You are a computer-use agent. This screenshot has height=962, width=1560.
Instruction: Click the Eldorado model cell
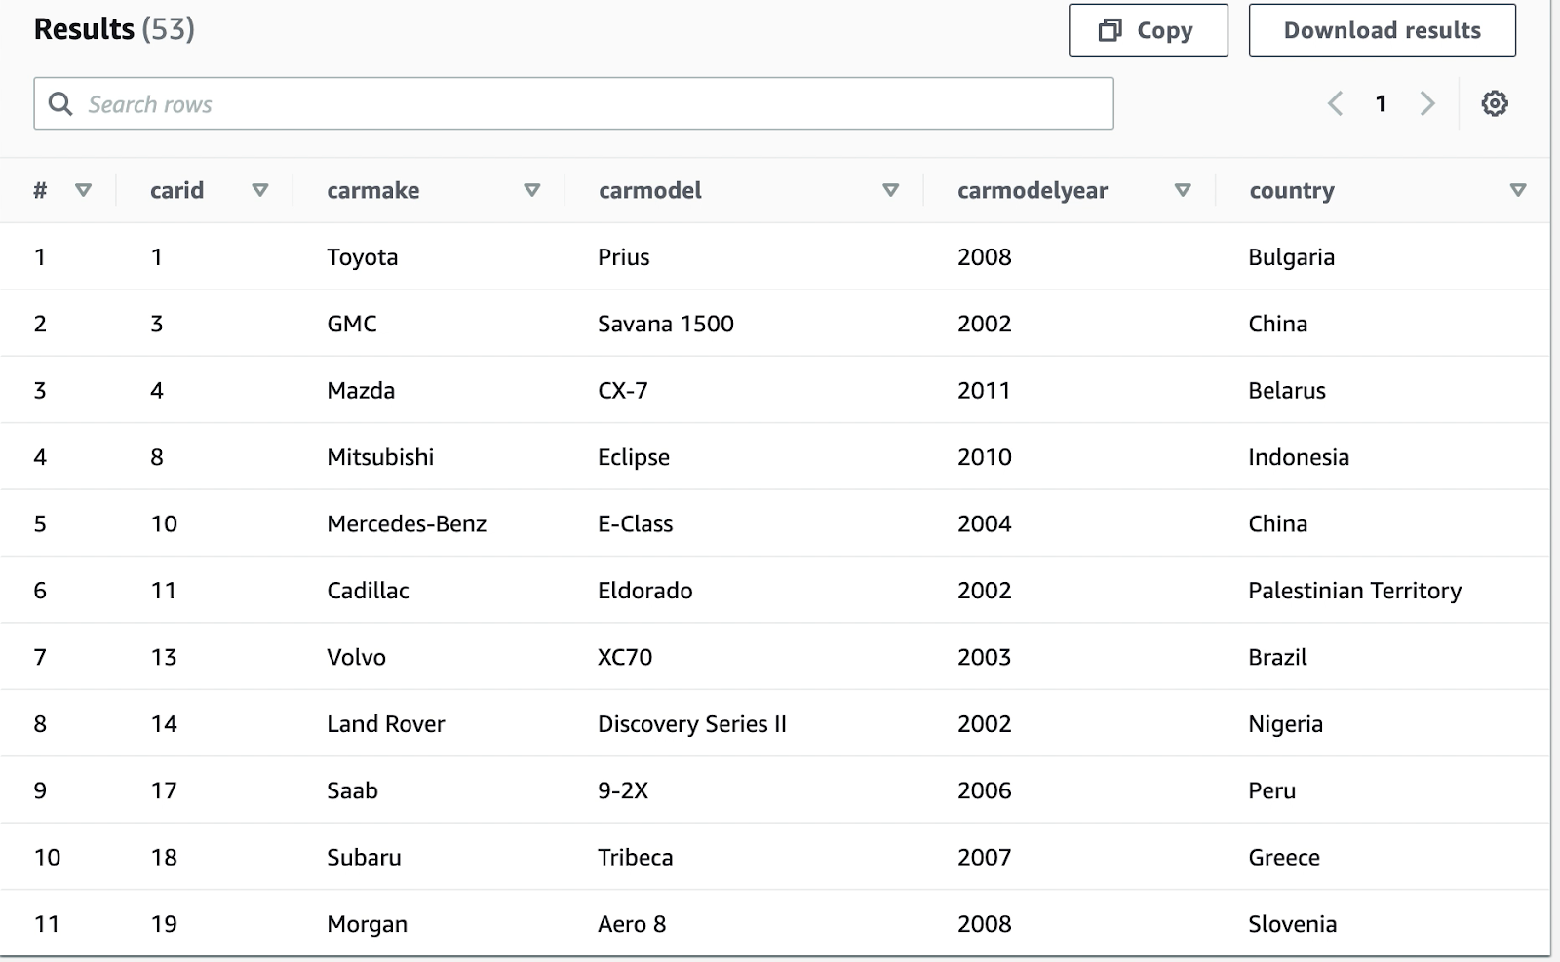pos(645,591)
